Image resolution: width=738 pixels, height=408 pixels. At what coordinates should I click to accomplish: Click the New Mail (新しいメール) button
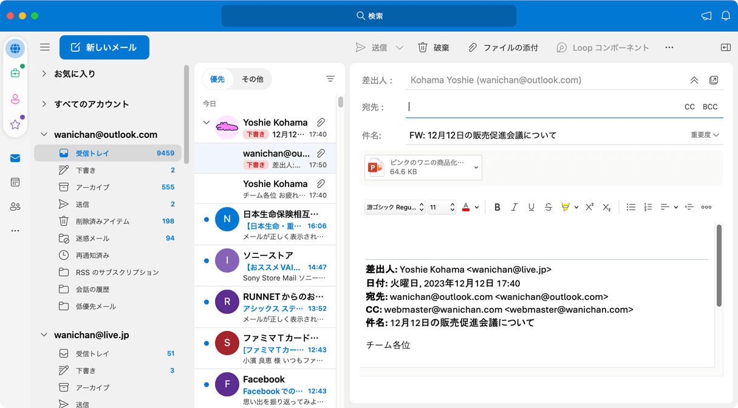tap(104, 47)
